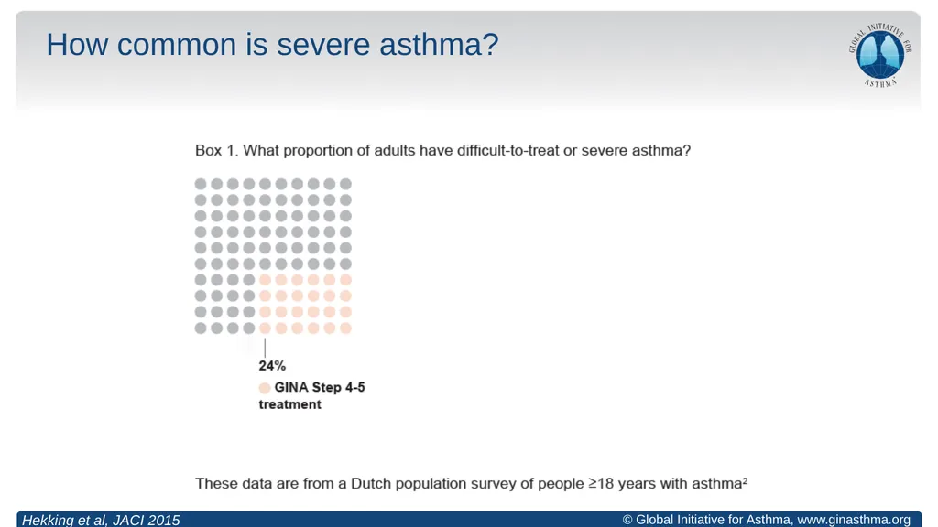Click the superscript 2 reference after 'asthma'
The width and height of the screenshot is (938, 527).
point(745,479)
